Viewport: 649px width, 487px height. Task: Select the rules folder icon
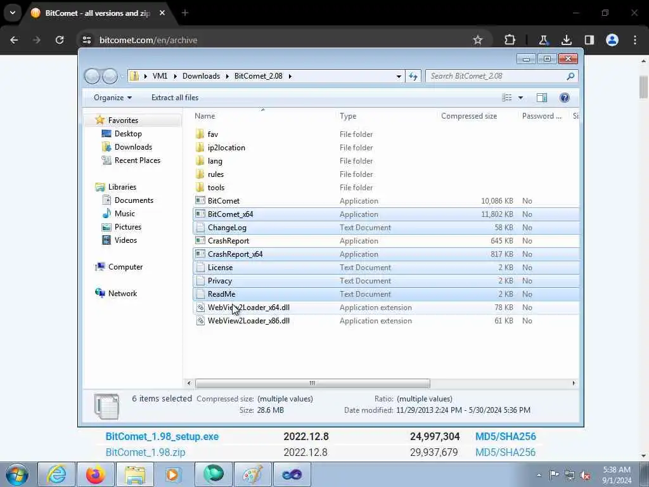click(x=200, y=174)
